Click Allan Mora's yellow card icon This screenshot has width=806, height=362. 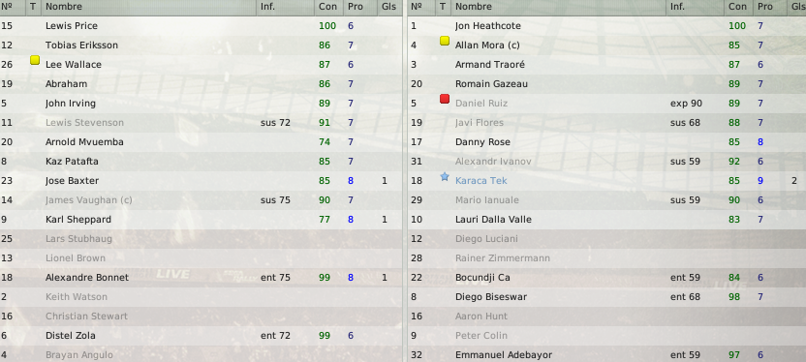pyautogui.click(x=445, y=41)
